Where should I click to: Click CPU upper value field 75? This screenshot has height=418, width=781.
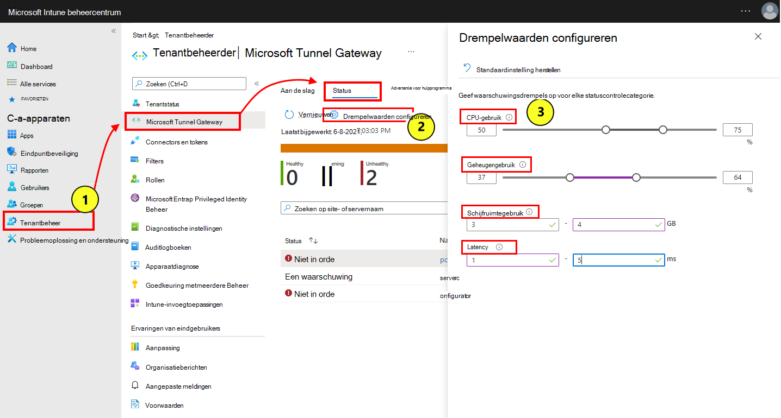point(737,130)
